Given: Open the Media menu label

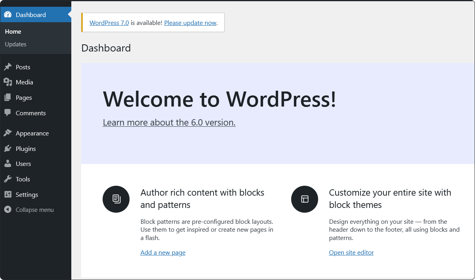Looking at the screenshot, I should click(25, 82).
